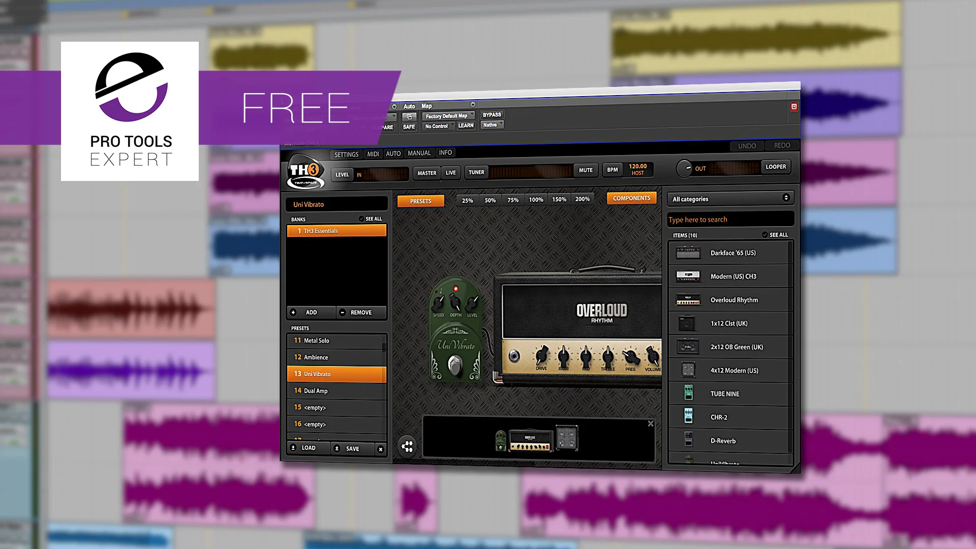Adjust the OUT level knob

(x=684, y=168)
